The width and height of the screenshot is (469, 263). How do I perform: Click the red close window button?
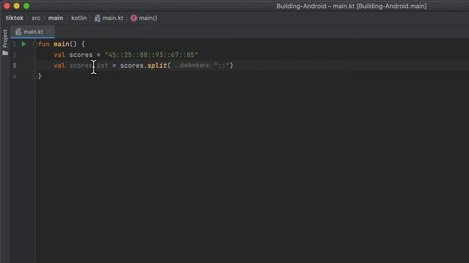(7, 6)
